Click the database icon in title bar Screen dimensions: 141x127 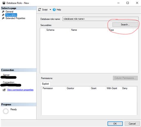coord(4,3)
